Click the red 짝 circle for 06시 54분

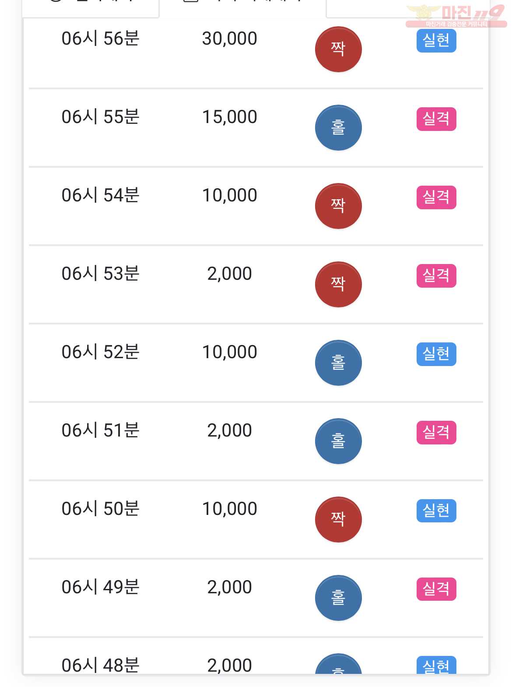click(x=338, y=206)
